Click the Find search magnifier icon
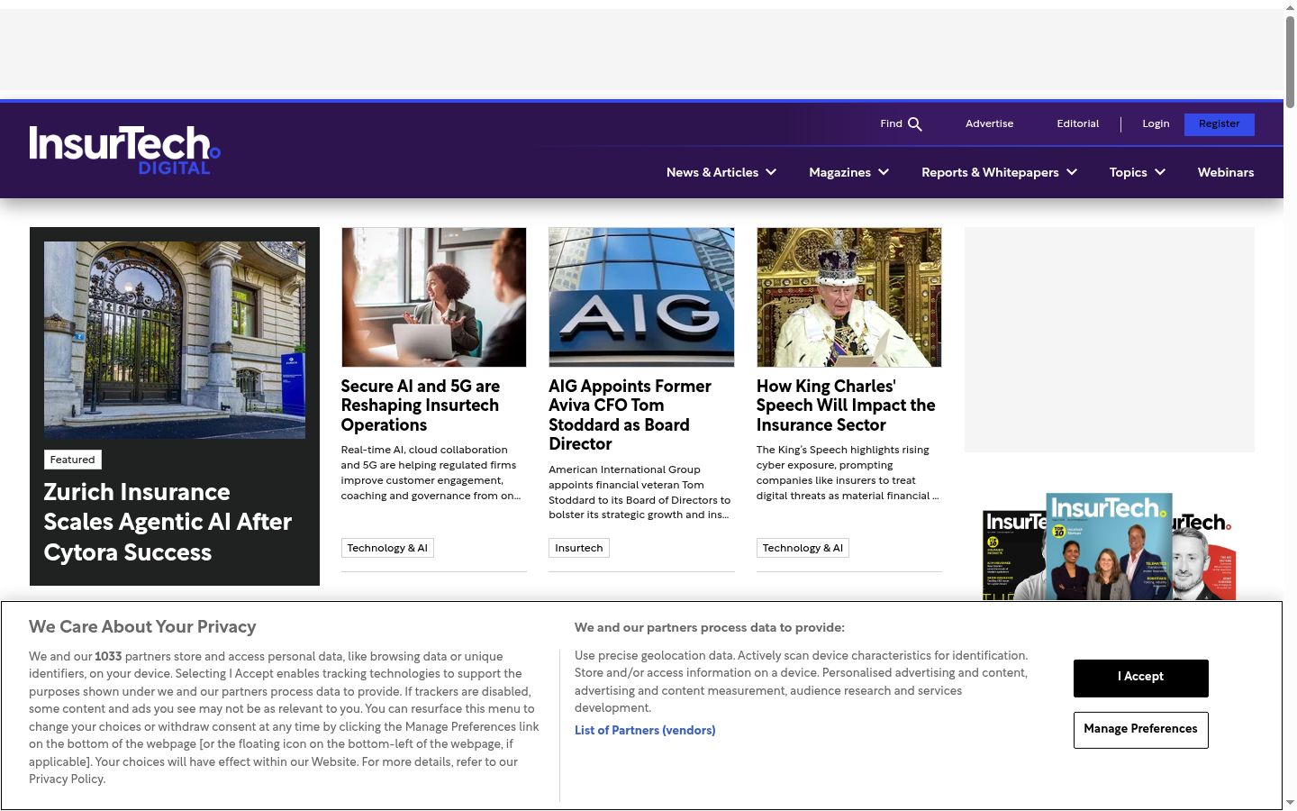Screen dimensions: 1297x811 [915, 124]
